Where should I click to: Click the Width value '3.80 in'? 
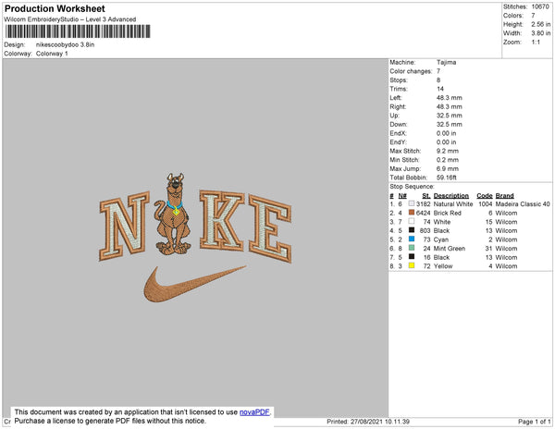[541, 33]
